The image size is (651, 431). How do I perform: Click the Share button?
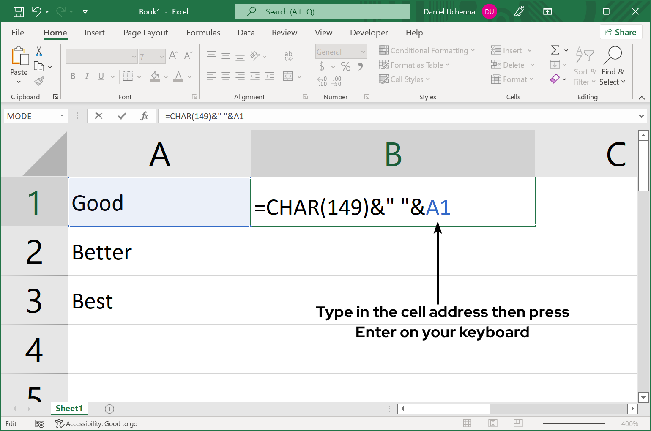621,32
